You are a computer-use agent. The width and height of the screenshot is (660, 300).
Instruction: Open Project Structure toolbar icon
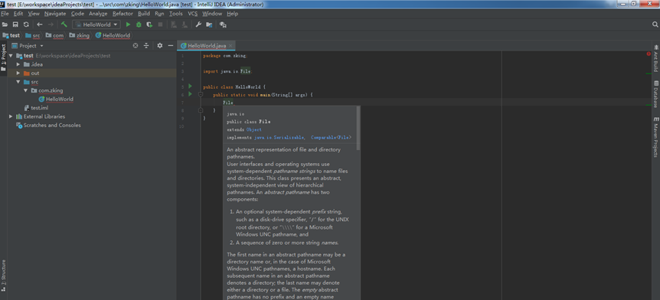[x=209, y=24]
